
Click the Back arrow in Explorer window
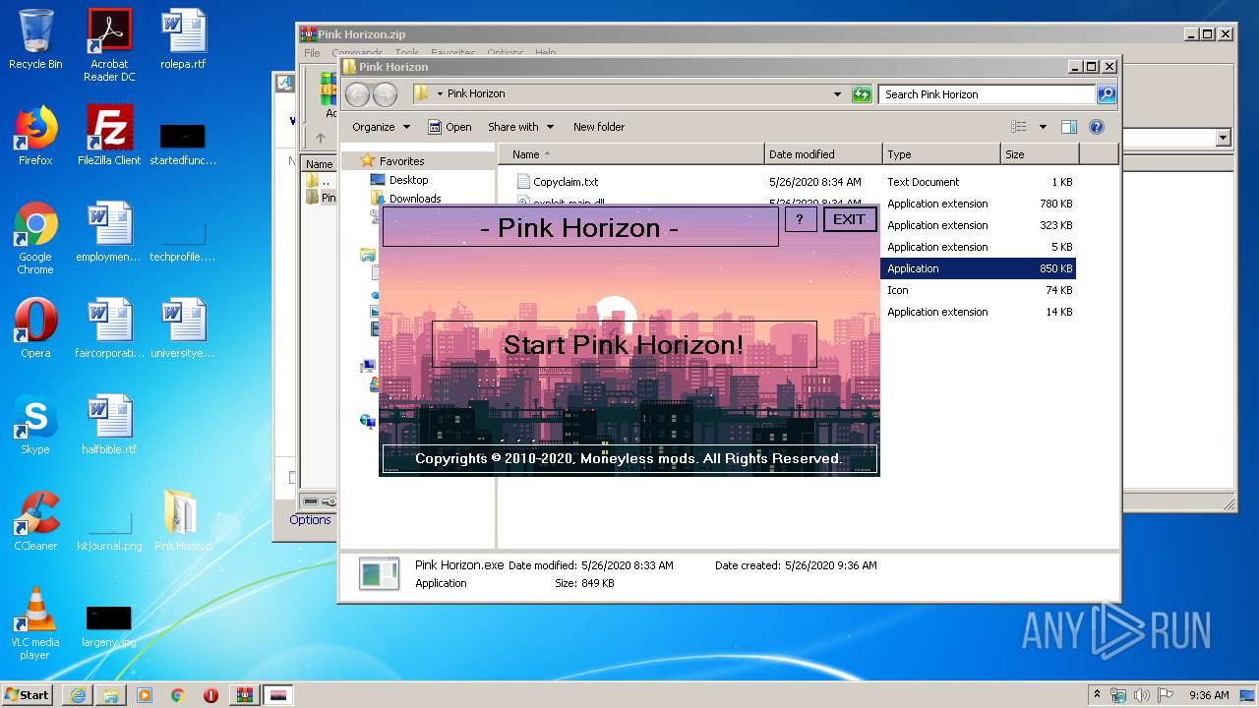click(x=357, y=94)
